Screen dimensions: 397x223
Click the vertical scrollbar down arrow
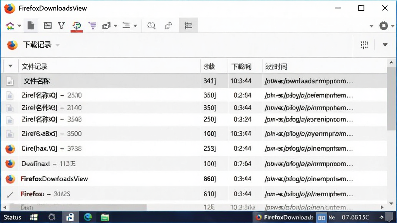pos(392,203)
